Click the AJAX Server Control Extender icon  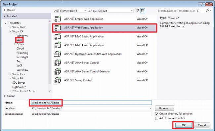[58, 71]
